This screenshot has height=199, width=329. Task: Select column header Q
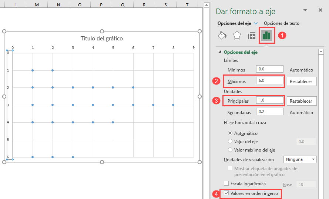tap(122, 4)
